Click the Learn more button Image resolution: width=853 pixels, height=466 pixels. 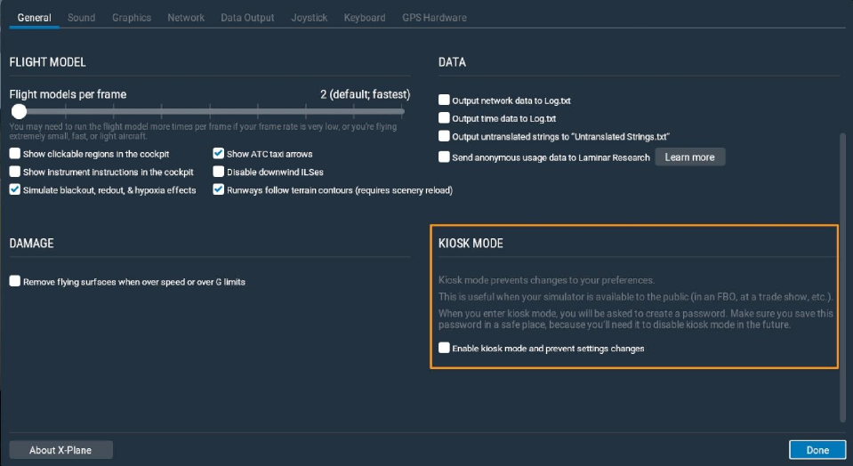click(689, 157)
